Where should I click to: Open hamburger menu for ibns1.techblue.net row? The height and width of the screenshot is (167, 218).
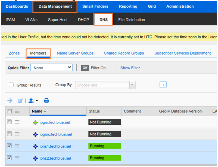point(17,146)
